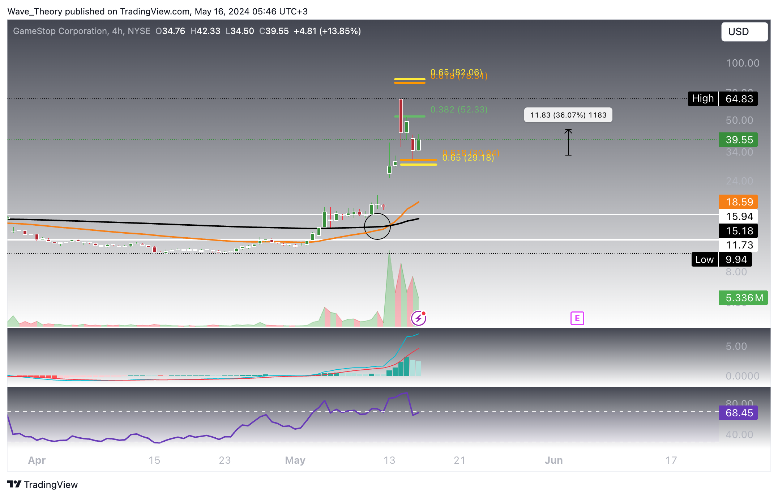The image size is (778, 497).
Task: Click the GameStop Corporation, 4h, NYSE title
Action: (82, 31)
